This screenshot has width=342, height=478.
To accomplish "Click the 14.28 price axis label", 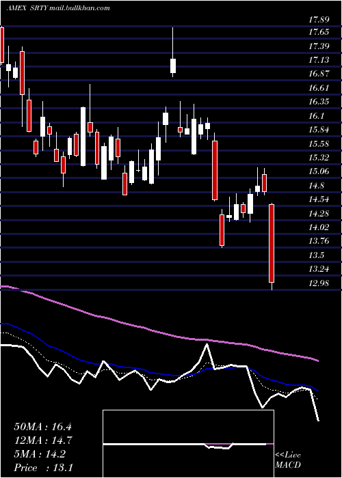I will tap(319, 213).
